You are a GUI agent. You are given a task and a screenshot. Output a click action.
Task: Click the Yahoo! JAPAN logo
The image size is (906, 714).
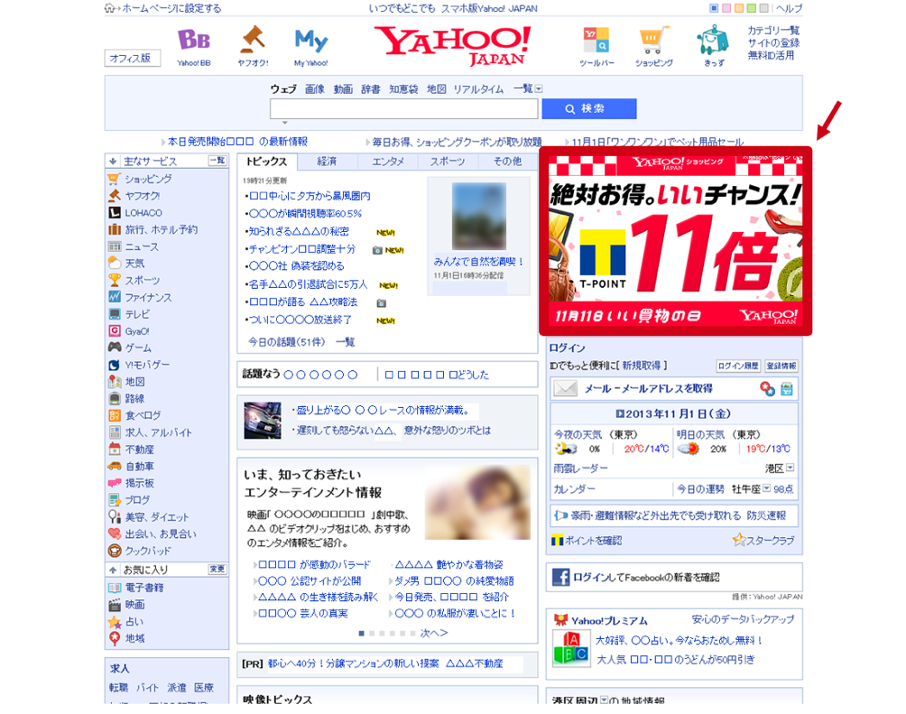[x=452, y=44]
